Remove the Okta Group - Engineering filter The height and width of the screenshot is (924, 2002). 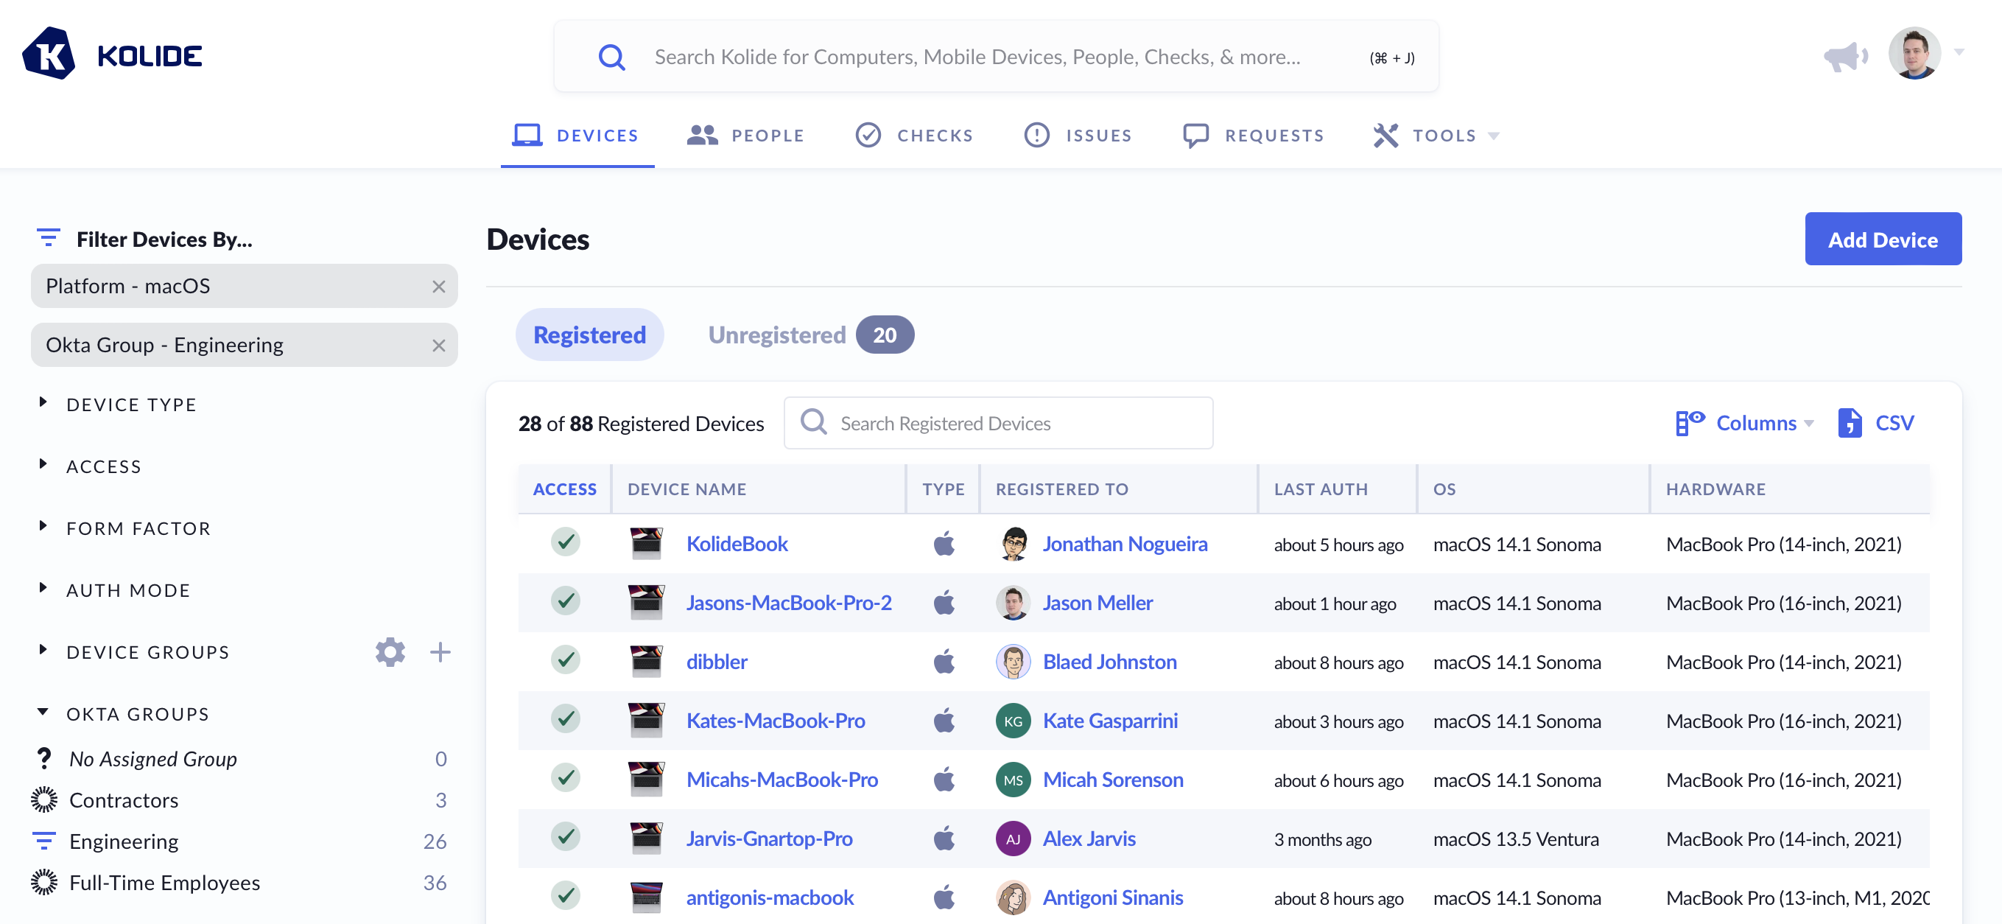click(x=438, y=346)
